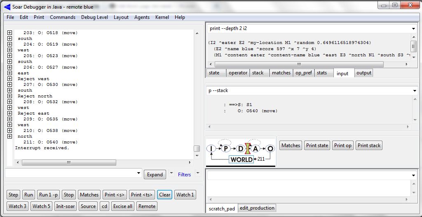This screenshot has width=422, height=217.
Task: Expand the decision 203 trace row
Action: point(9,33)
